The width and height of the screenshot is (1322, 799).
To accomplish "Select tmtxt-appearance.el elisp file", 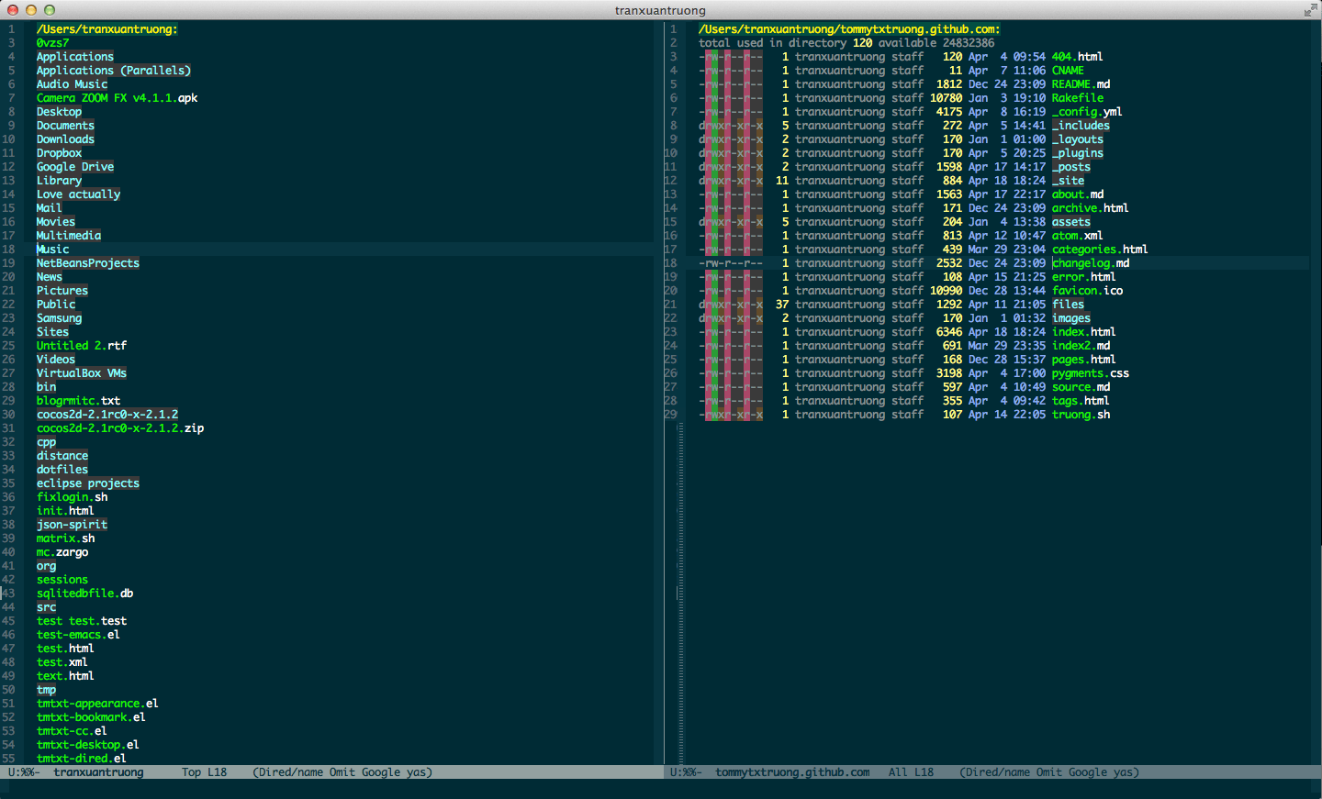I will 96,703.
